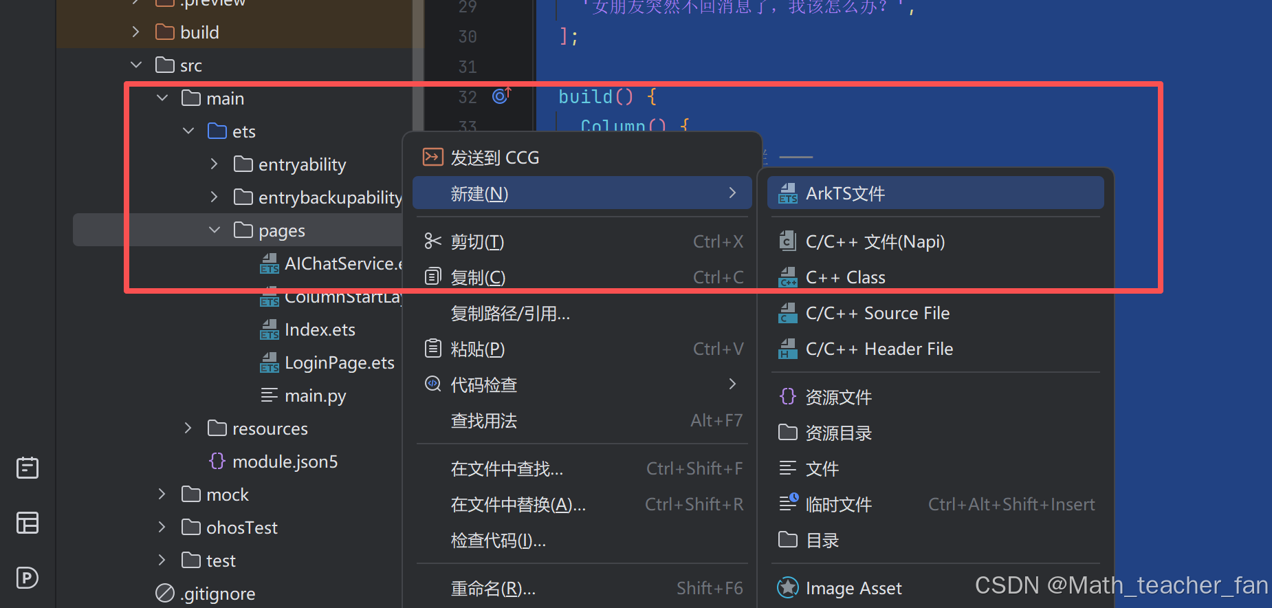Choose 复制路径/引用... from context menu

[582, 314]
